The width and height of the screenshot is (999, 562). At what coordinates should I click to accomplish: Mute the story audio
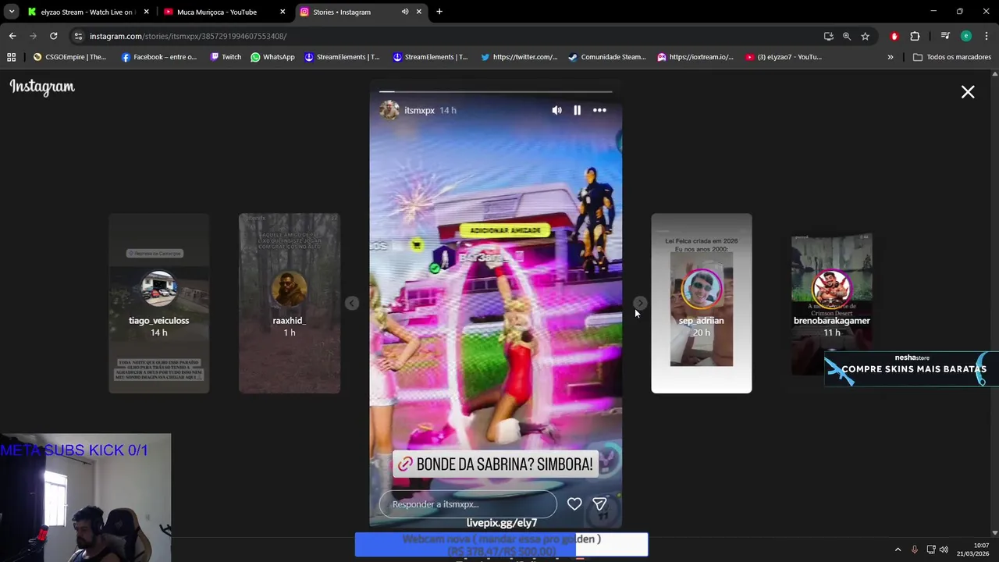click(556, 111)
